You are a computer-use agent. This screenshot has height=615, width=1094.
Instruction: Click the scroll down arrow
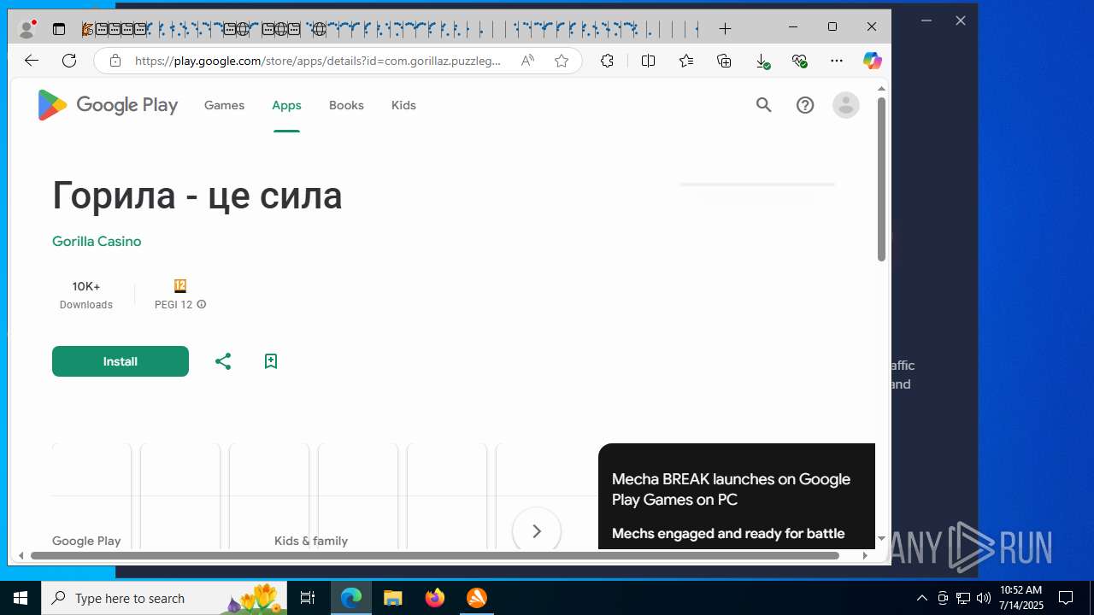[881, 539]
